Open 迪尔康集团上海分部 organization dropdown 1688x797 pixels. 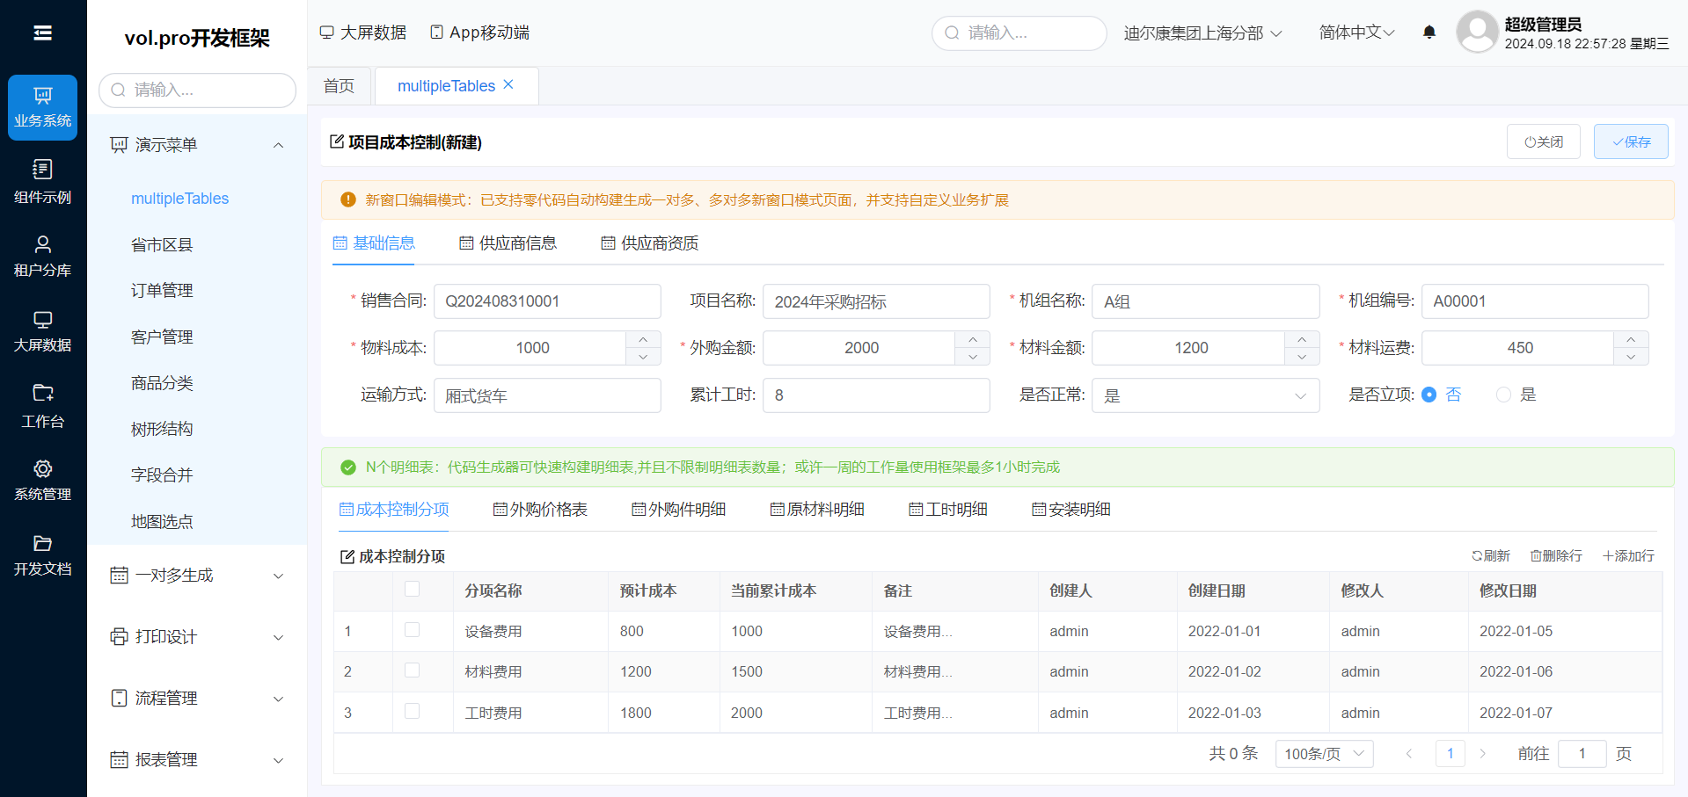coord(1202,33)
